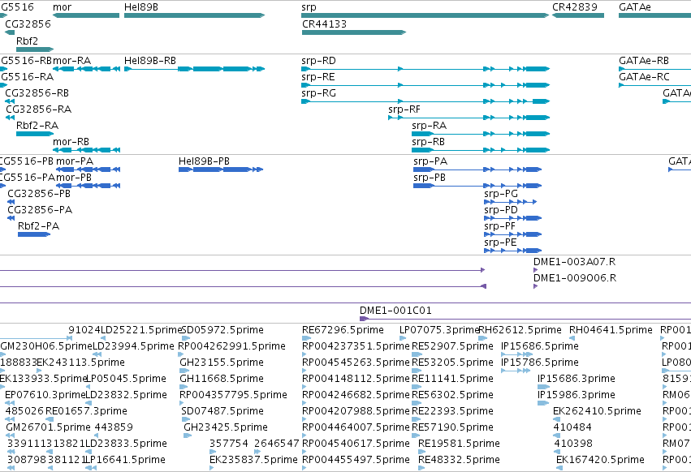Image resolution: width=691 pixels, height=472 pixels.
Task: Click the srp-RG transcript label
Action: coord(318,93)
